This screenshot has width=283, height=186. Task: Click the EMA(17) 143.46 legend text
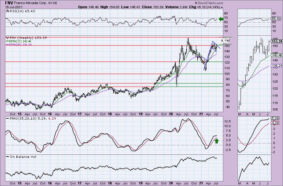click(x=20, y=41)
